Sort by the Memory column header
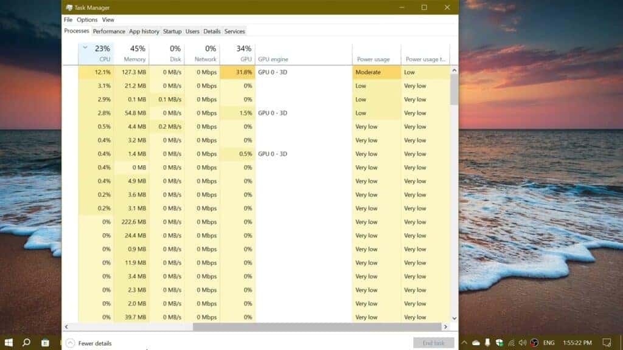This screenshot has width=623, height=350. pyautogui.click(x=131, y=53)
